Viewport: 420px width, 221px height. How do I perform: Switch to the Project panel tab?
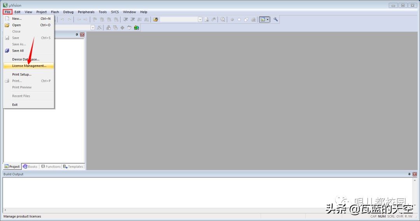pyautogui.click(x=12, y=167)
